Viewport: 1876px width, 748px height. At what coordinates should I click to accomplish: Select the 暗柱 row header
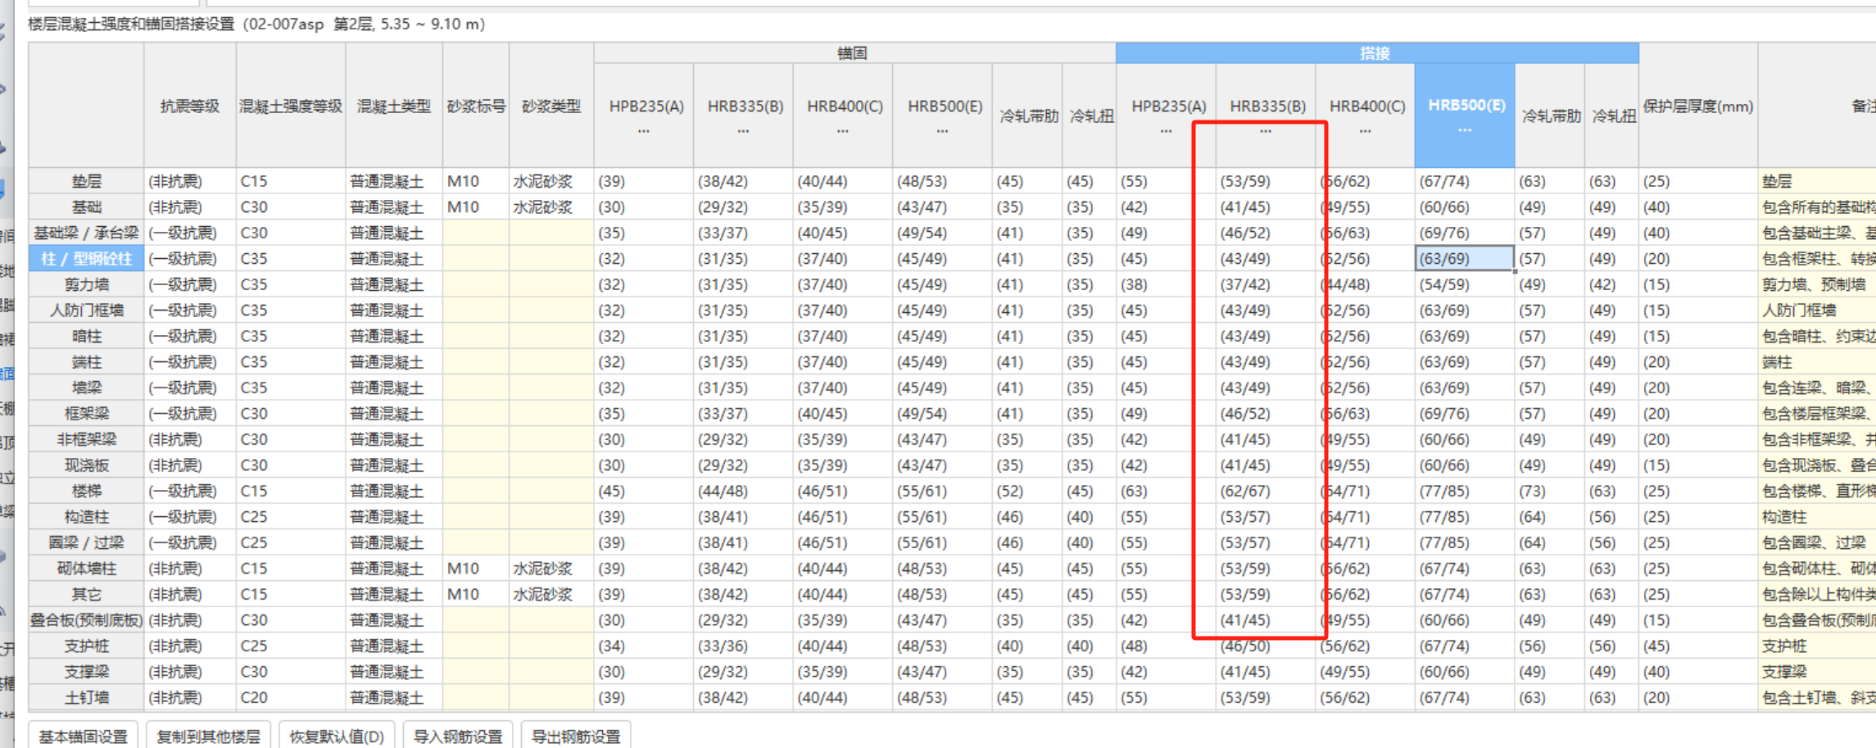[87, 336]
